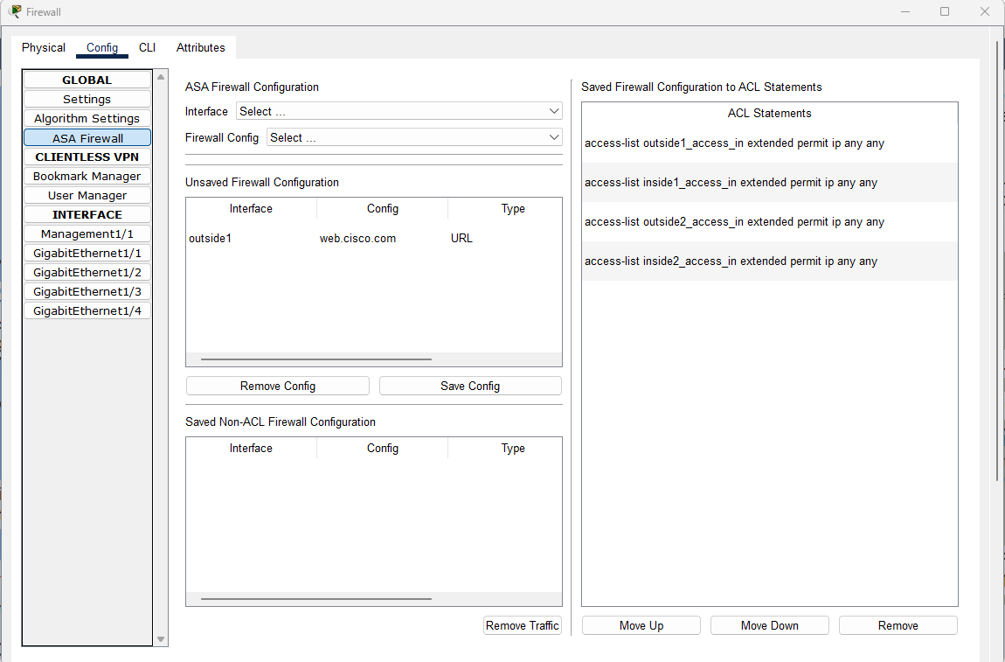The width and height of the screenshot is (1005, 662).
Task: Click the Remove Traffic button
Action: (x=522, y=625)
